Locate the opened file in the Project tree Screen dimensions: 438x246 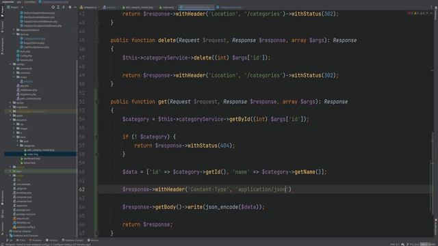click(53, 8)
